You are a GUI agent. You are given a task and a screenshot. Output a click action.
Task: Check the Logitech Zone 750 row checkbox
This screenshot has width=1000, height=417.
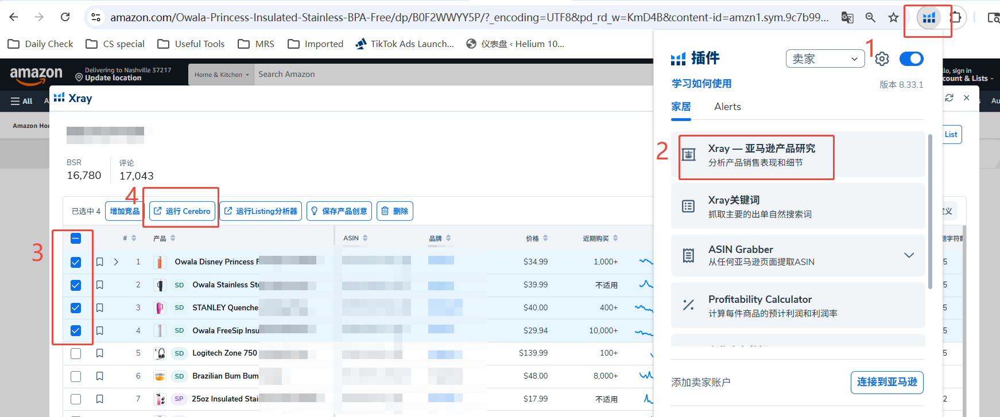(x=76, y=353)
